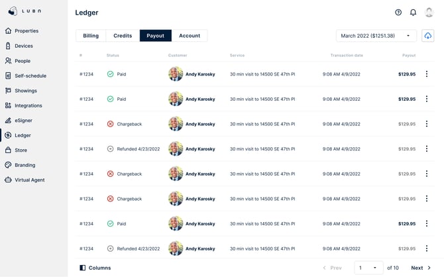Click the red Chargeback icon in third row
The height and width of the screenshot is (277, 444).
coord(110,124)
